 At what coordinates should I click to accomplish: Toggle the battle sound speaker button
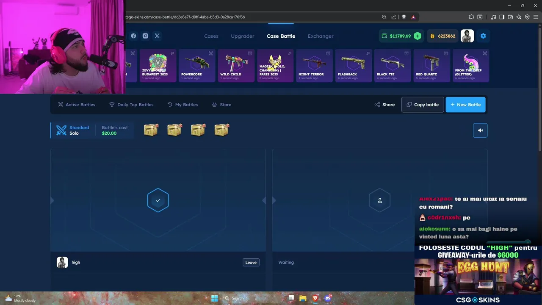coord(480,130)
